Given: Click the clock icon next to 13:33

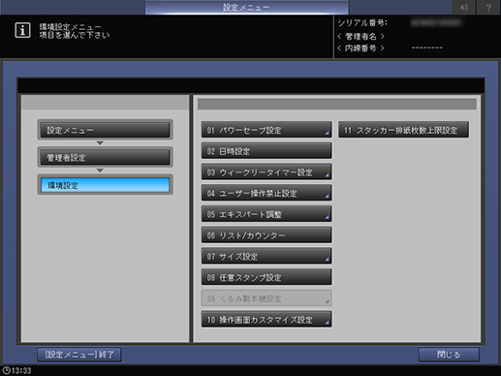Looking at the screenshot, I should [6, 370].
